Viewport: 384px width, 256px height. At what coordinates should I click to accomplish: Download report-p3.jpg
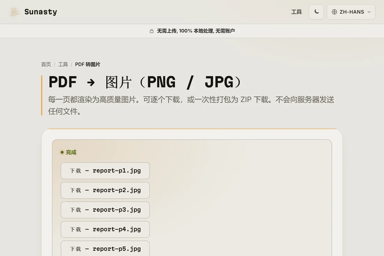[105, 210]
